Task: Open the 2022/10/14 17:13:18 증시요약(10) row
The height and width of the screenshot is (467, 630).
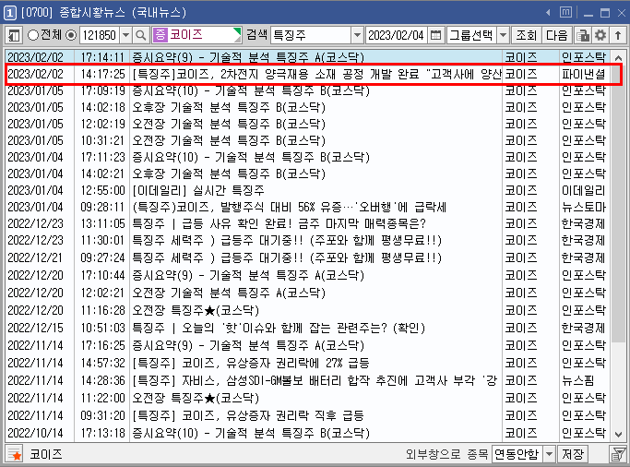Action: click(307, 433)
